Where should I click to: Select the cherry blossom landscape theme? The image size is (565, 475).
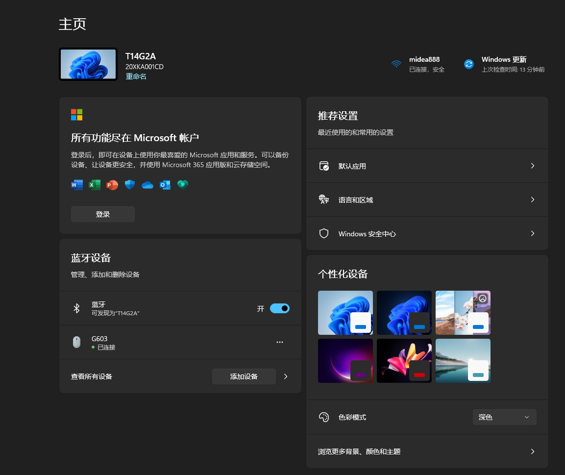tap(463, 312)
